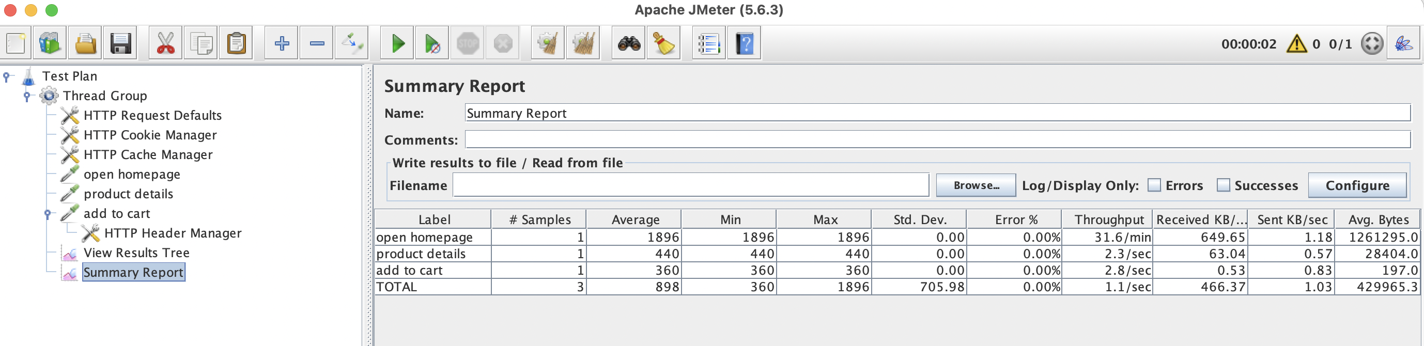The image size is (1424, 346).
Task: Click the Open file folder icon
Action: point(85,43)
